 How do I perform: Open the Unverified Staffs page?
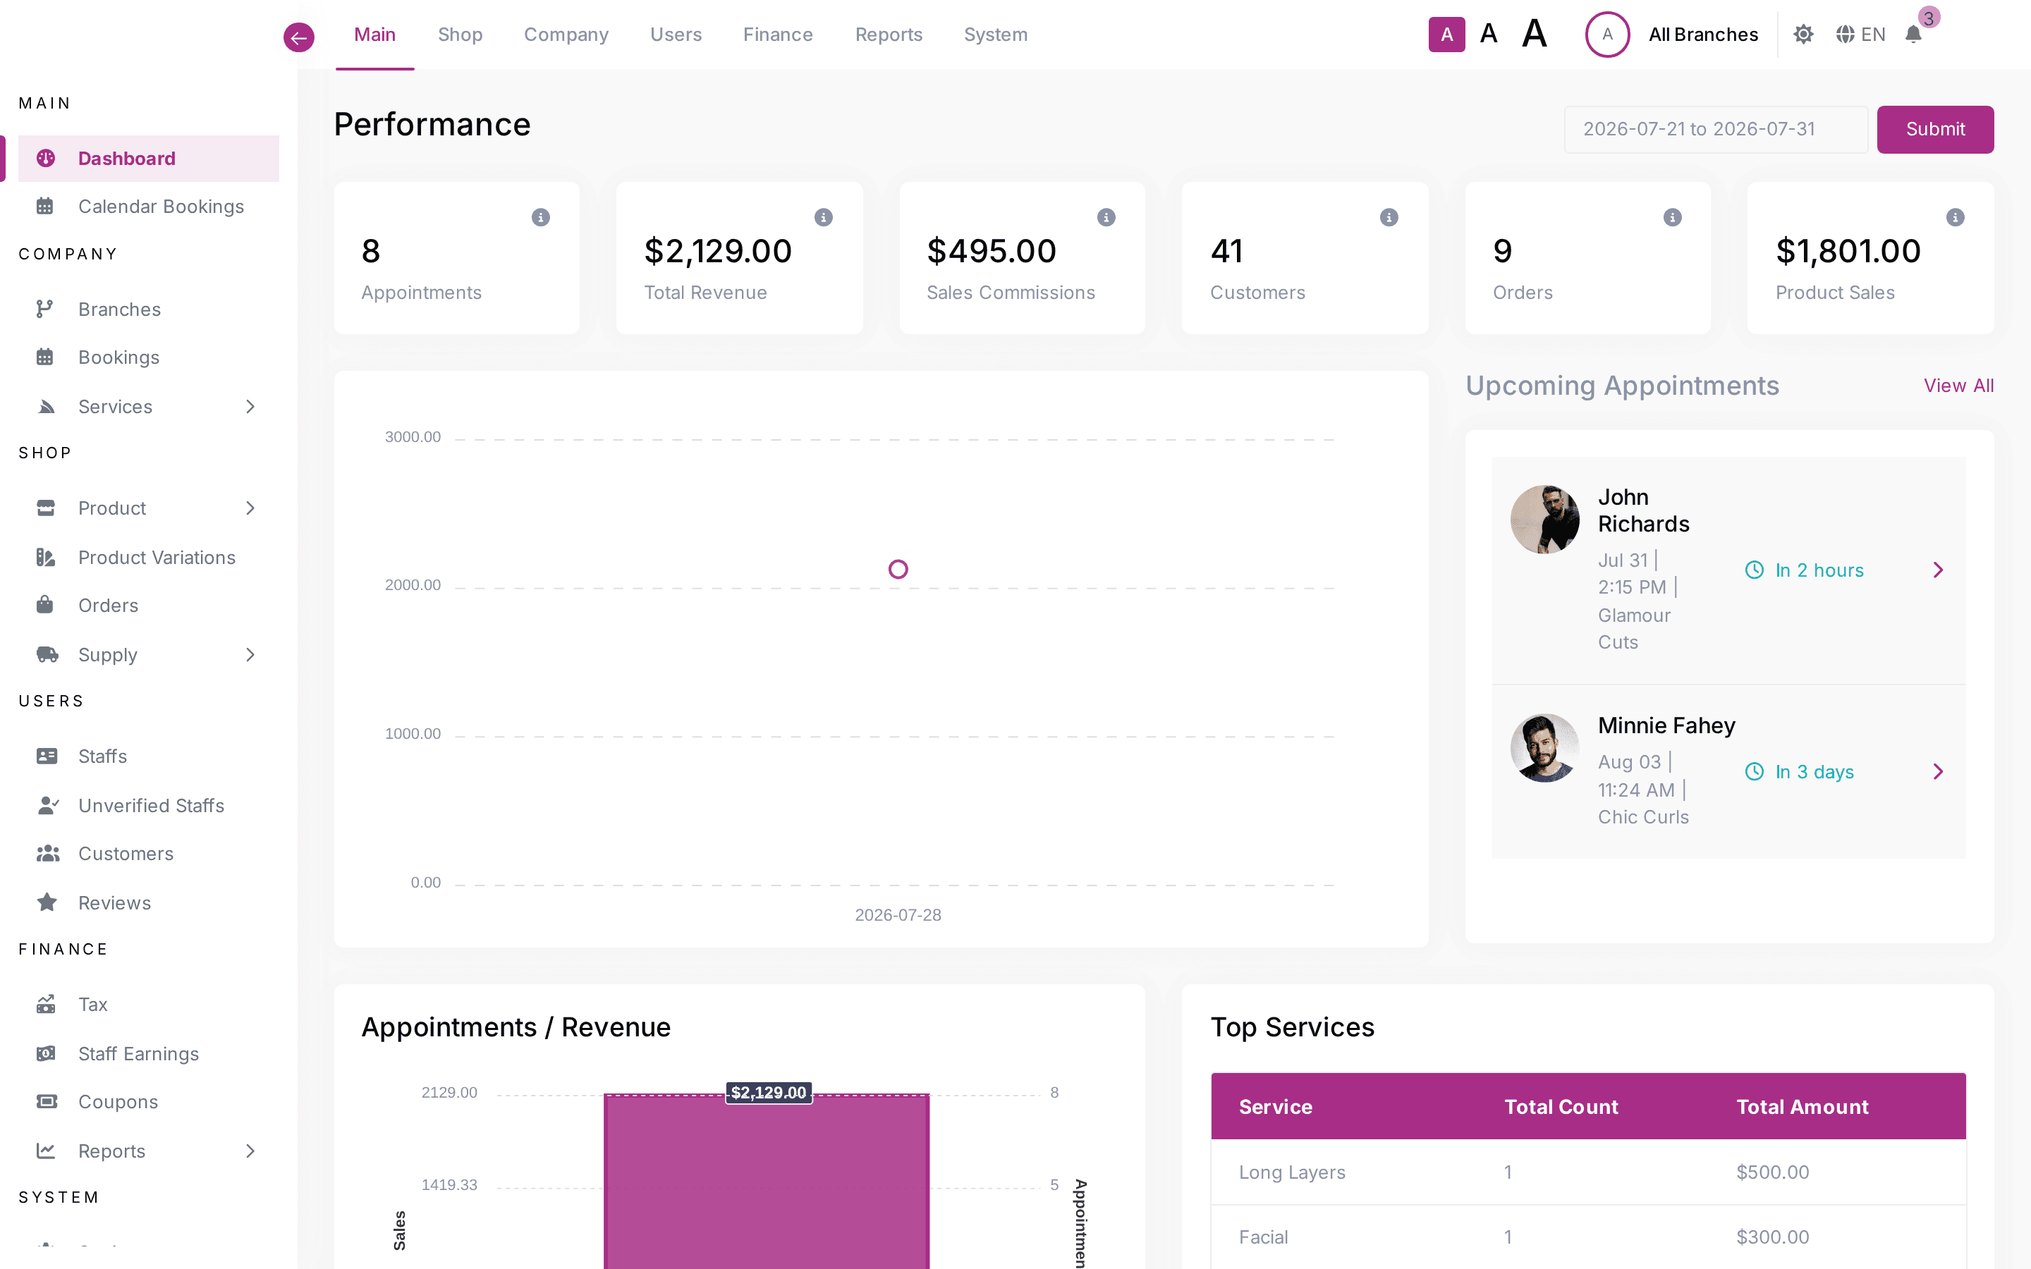coord(149,806)
